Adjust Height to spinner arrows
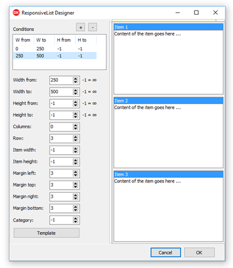This screenshot has height=268, width=233. pyautogui.click(x=76, y=115)
